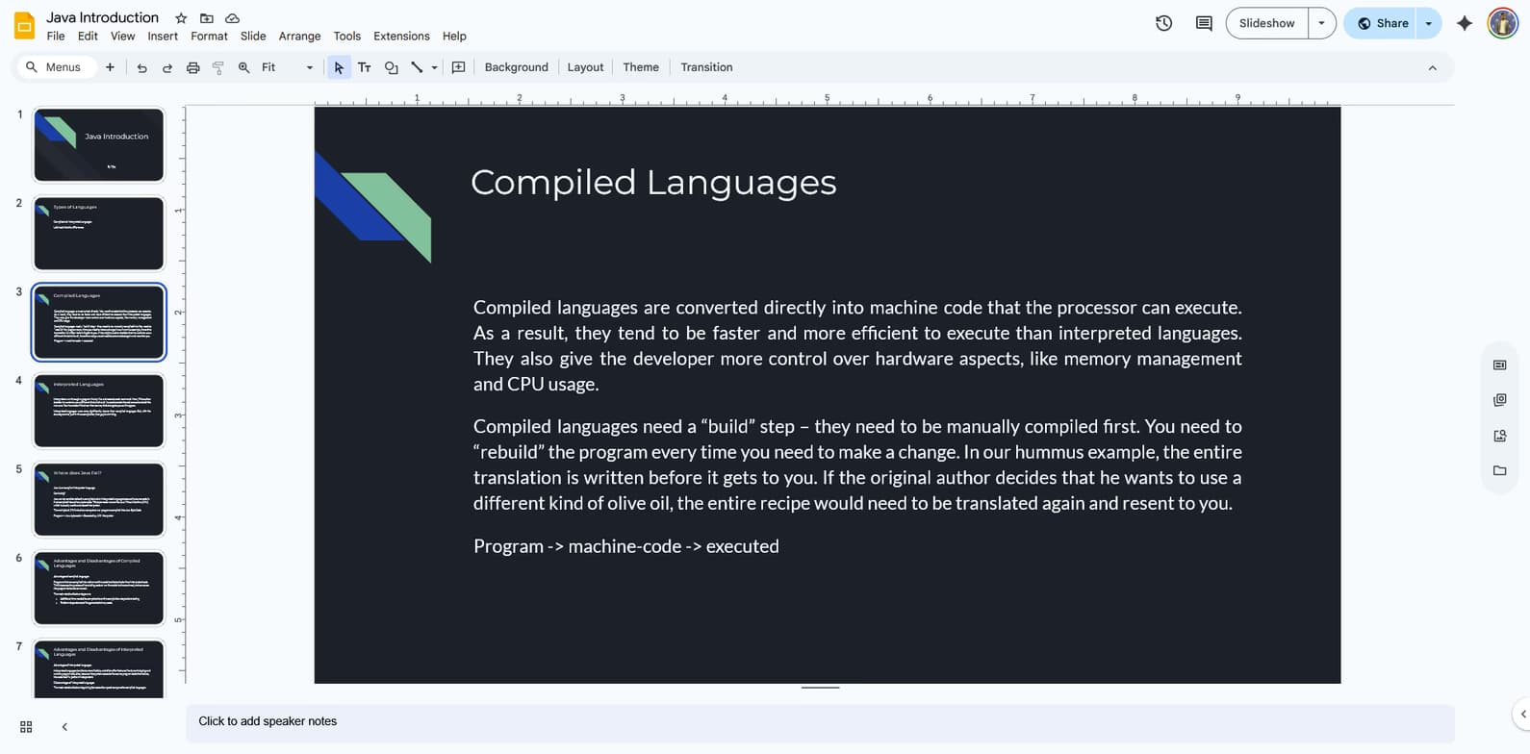
Task: Add a comment from the toolbar
Action: [x=459, y=67]
